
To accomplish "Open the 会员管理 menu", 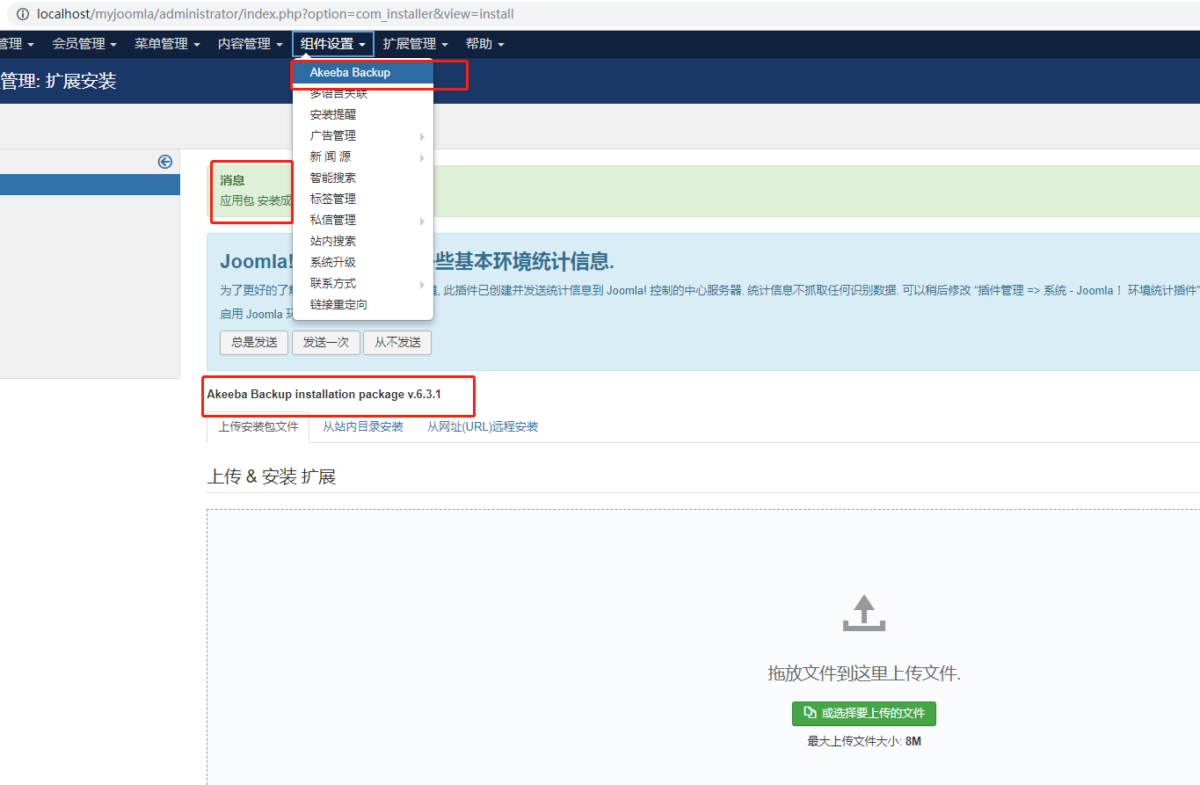I will [84, 44].
